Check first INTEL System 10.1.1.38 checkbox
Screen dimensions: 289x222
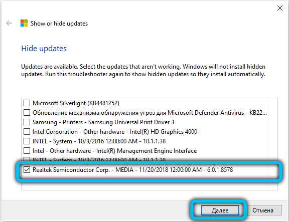coord(27,141)
